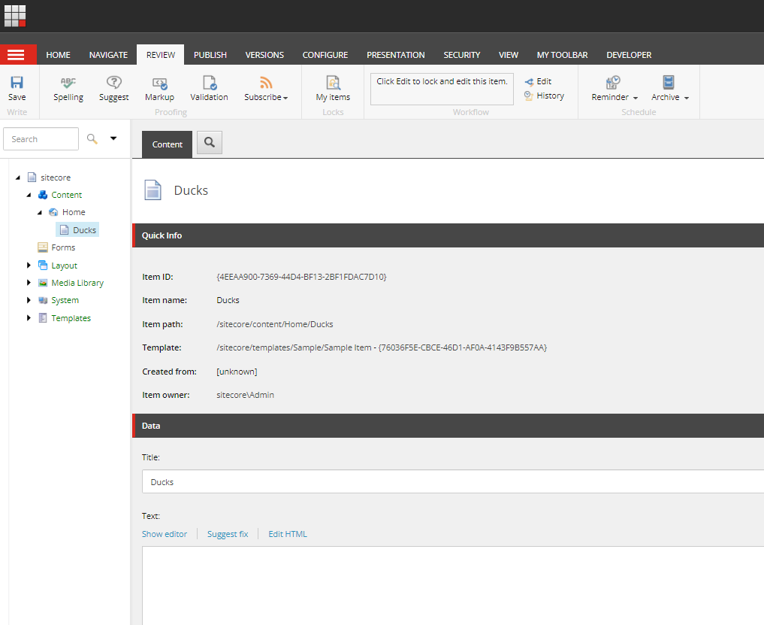The image size is (764, 625).
Task: Open the Suggest proofing tool
Action: pos(113,83)
